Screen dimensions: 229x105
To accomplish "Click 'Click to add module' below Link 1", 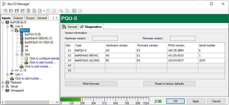I will tap(28, 78).
